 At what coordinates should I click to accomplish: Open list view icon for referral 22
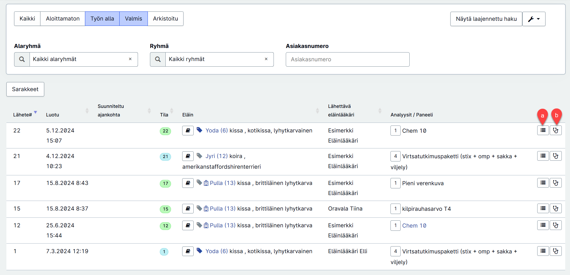543,130
